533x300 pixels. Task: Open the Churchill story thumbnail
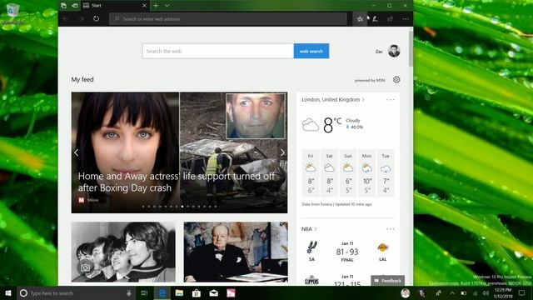(x=236, y=252)
